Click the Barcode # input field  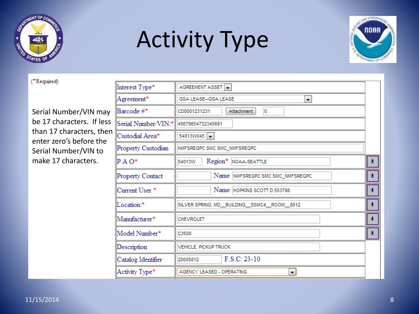coord(199,111)
